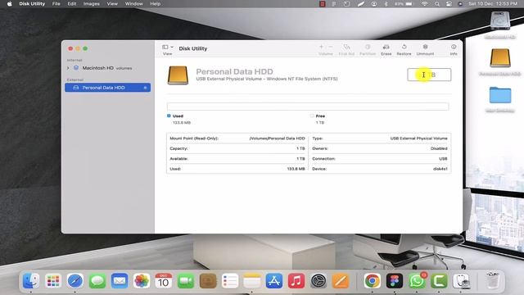Open Photos from the Dock
The height and width of the screenshot is (295, 524).
click(x=142, y=280)
